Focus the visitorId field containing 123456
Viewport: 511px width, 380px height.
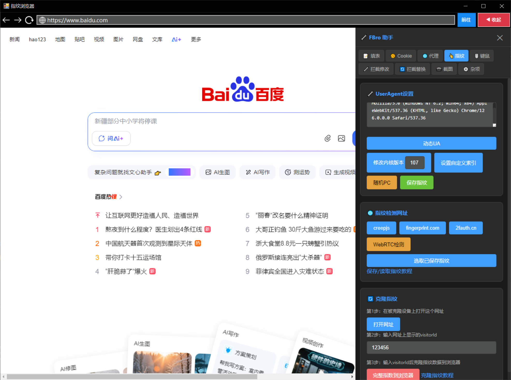[x=431, y=347]
